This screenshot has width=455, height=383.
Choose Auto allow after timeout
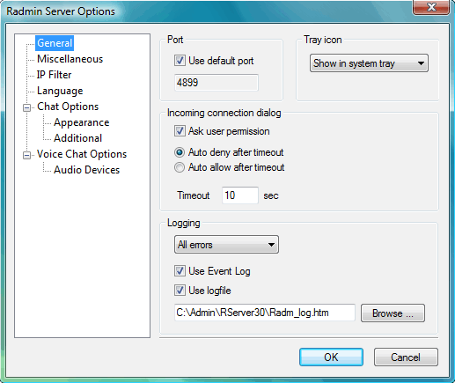(x=180, y=167)
